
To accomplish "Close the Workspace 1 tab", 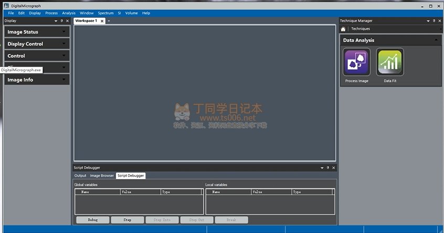I will (x=102, y=21).
